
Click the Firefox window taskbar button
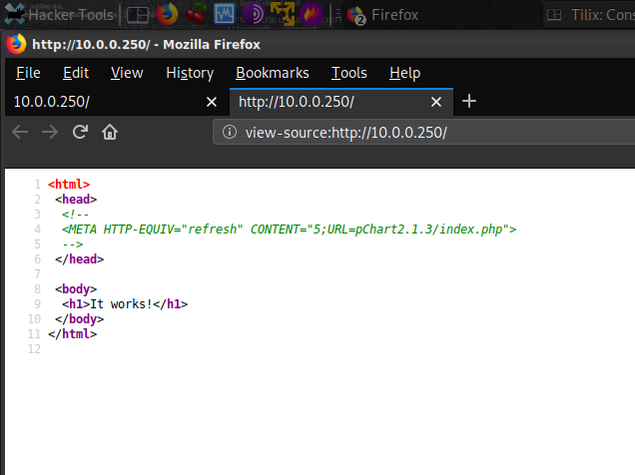click(x=384, y=14)
